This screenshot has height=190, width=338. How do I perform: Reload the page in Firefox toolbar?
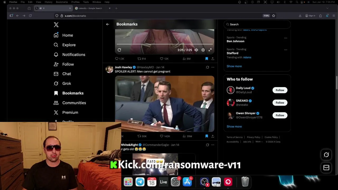coord(30,16)
